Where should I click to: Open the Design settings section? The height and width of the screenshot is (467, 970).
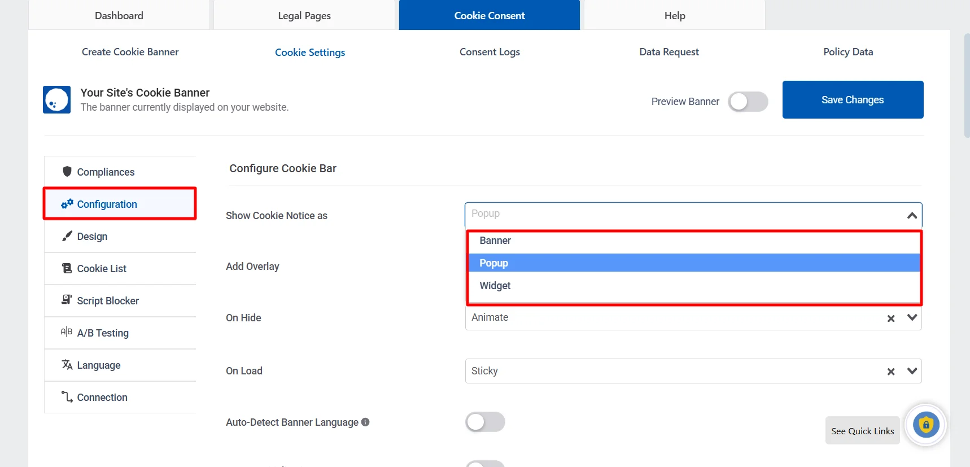120,236
